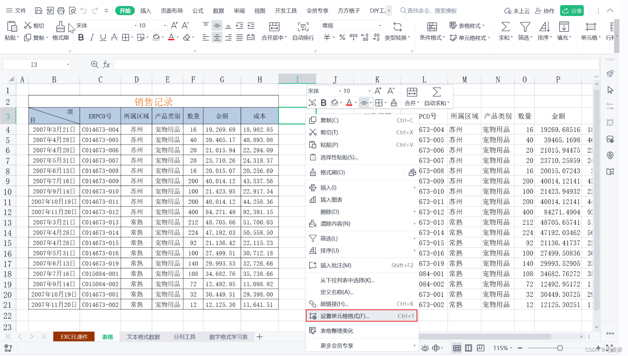Click the 类型转换 icon
The height and width of the screenshot is (356, 628).
[x=397, y=27]
